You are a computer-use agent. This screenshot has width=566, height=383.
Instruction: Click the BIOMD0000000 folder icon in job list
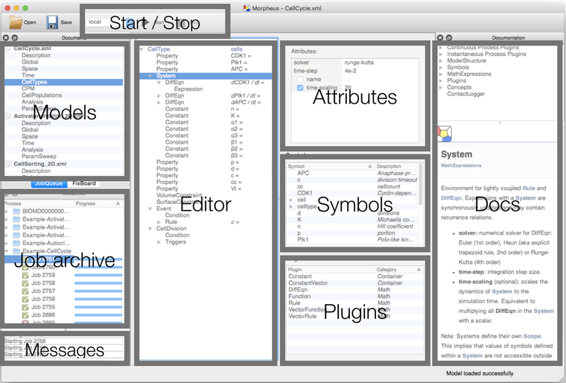pos(16,211)
